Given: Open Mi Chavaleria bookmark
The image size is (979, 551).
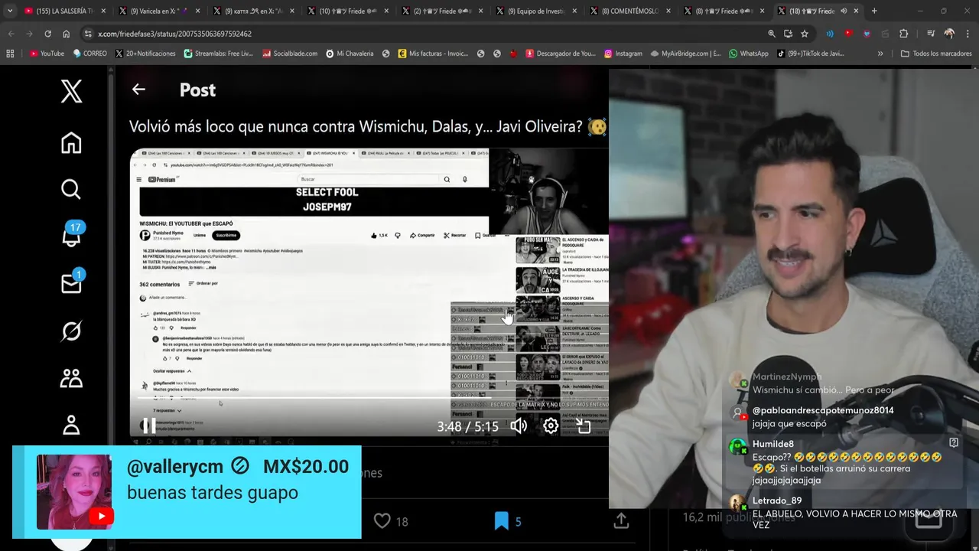Looking at the screenshot, I should click(x=350, y=54).
